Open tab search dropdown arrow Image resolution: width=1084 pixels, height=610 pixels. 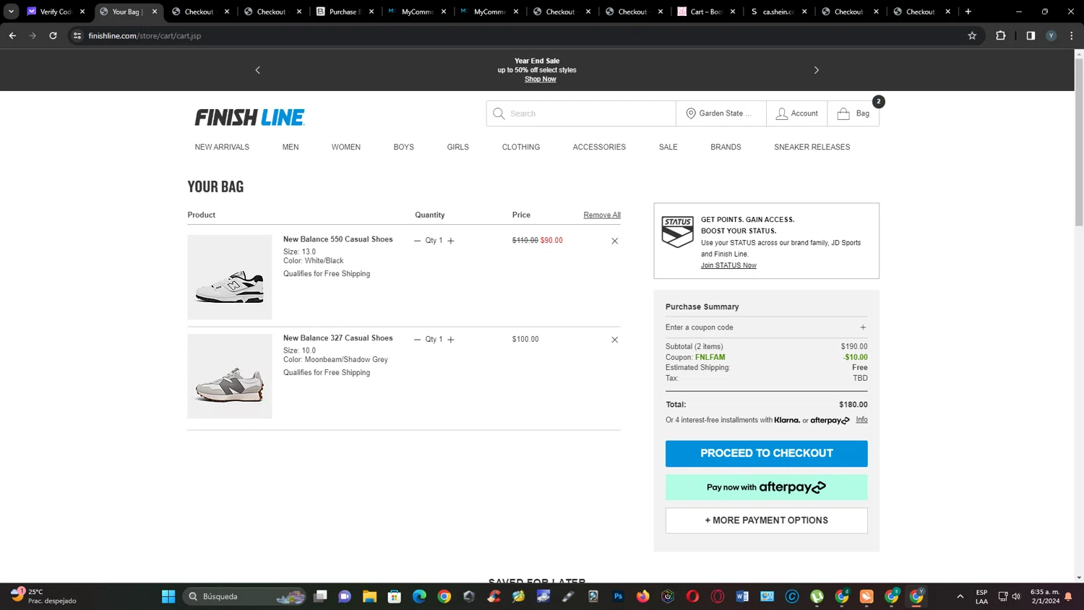coord(11,12)
